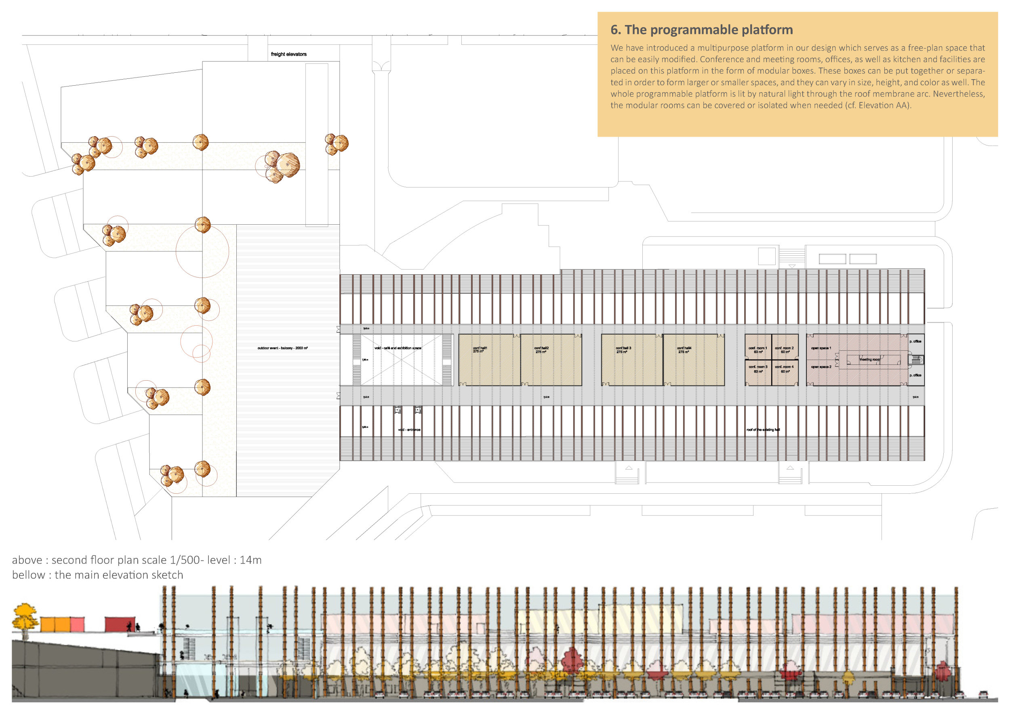The image size is (1010, 714).
Task: Click the heading 6. The programmable platform
Action: 701,30
